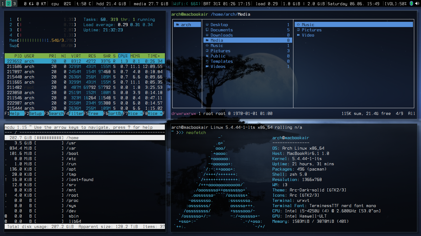Click the htop Uptime: 21:32:23 text
The image size is (421, 236).
pos(103,30)
